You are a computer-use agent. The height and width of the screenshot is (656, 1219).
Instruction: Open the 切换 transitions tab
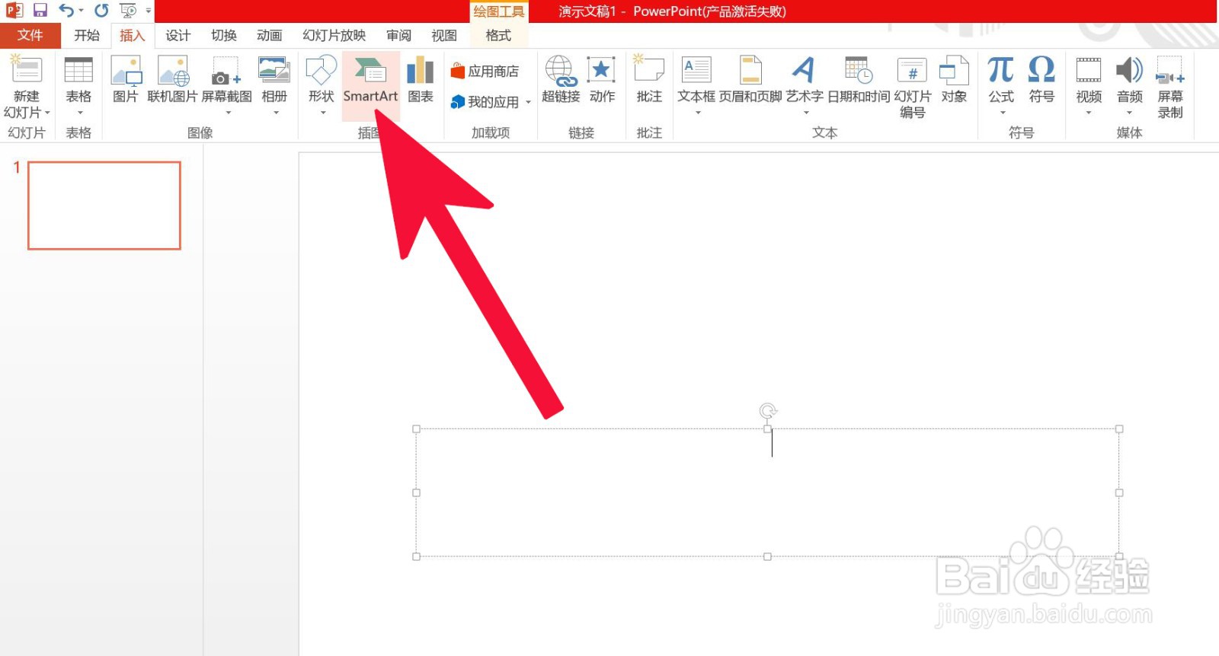click(224, 35)
